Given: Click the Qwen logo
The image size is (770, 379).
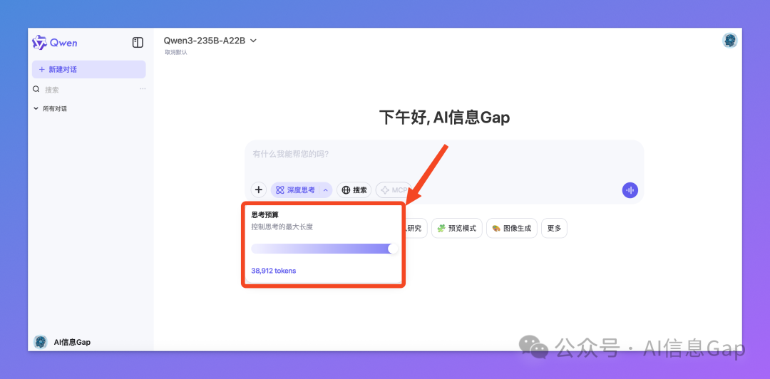Looking at the screenshot, I should coord(54,43).
